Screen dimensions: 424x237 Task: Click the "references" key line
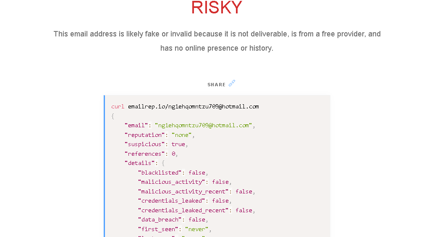click(x=151, y=154)
